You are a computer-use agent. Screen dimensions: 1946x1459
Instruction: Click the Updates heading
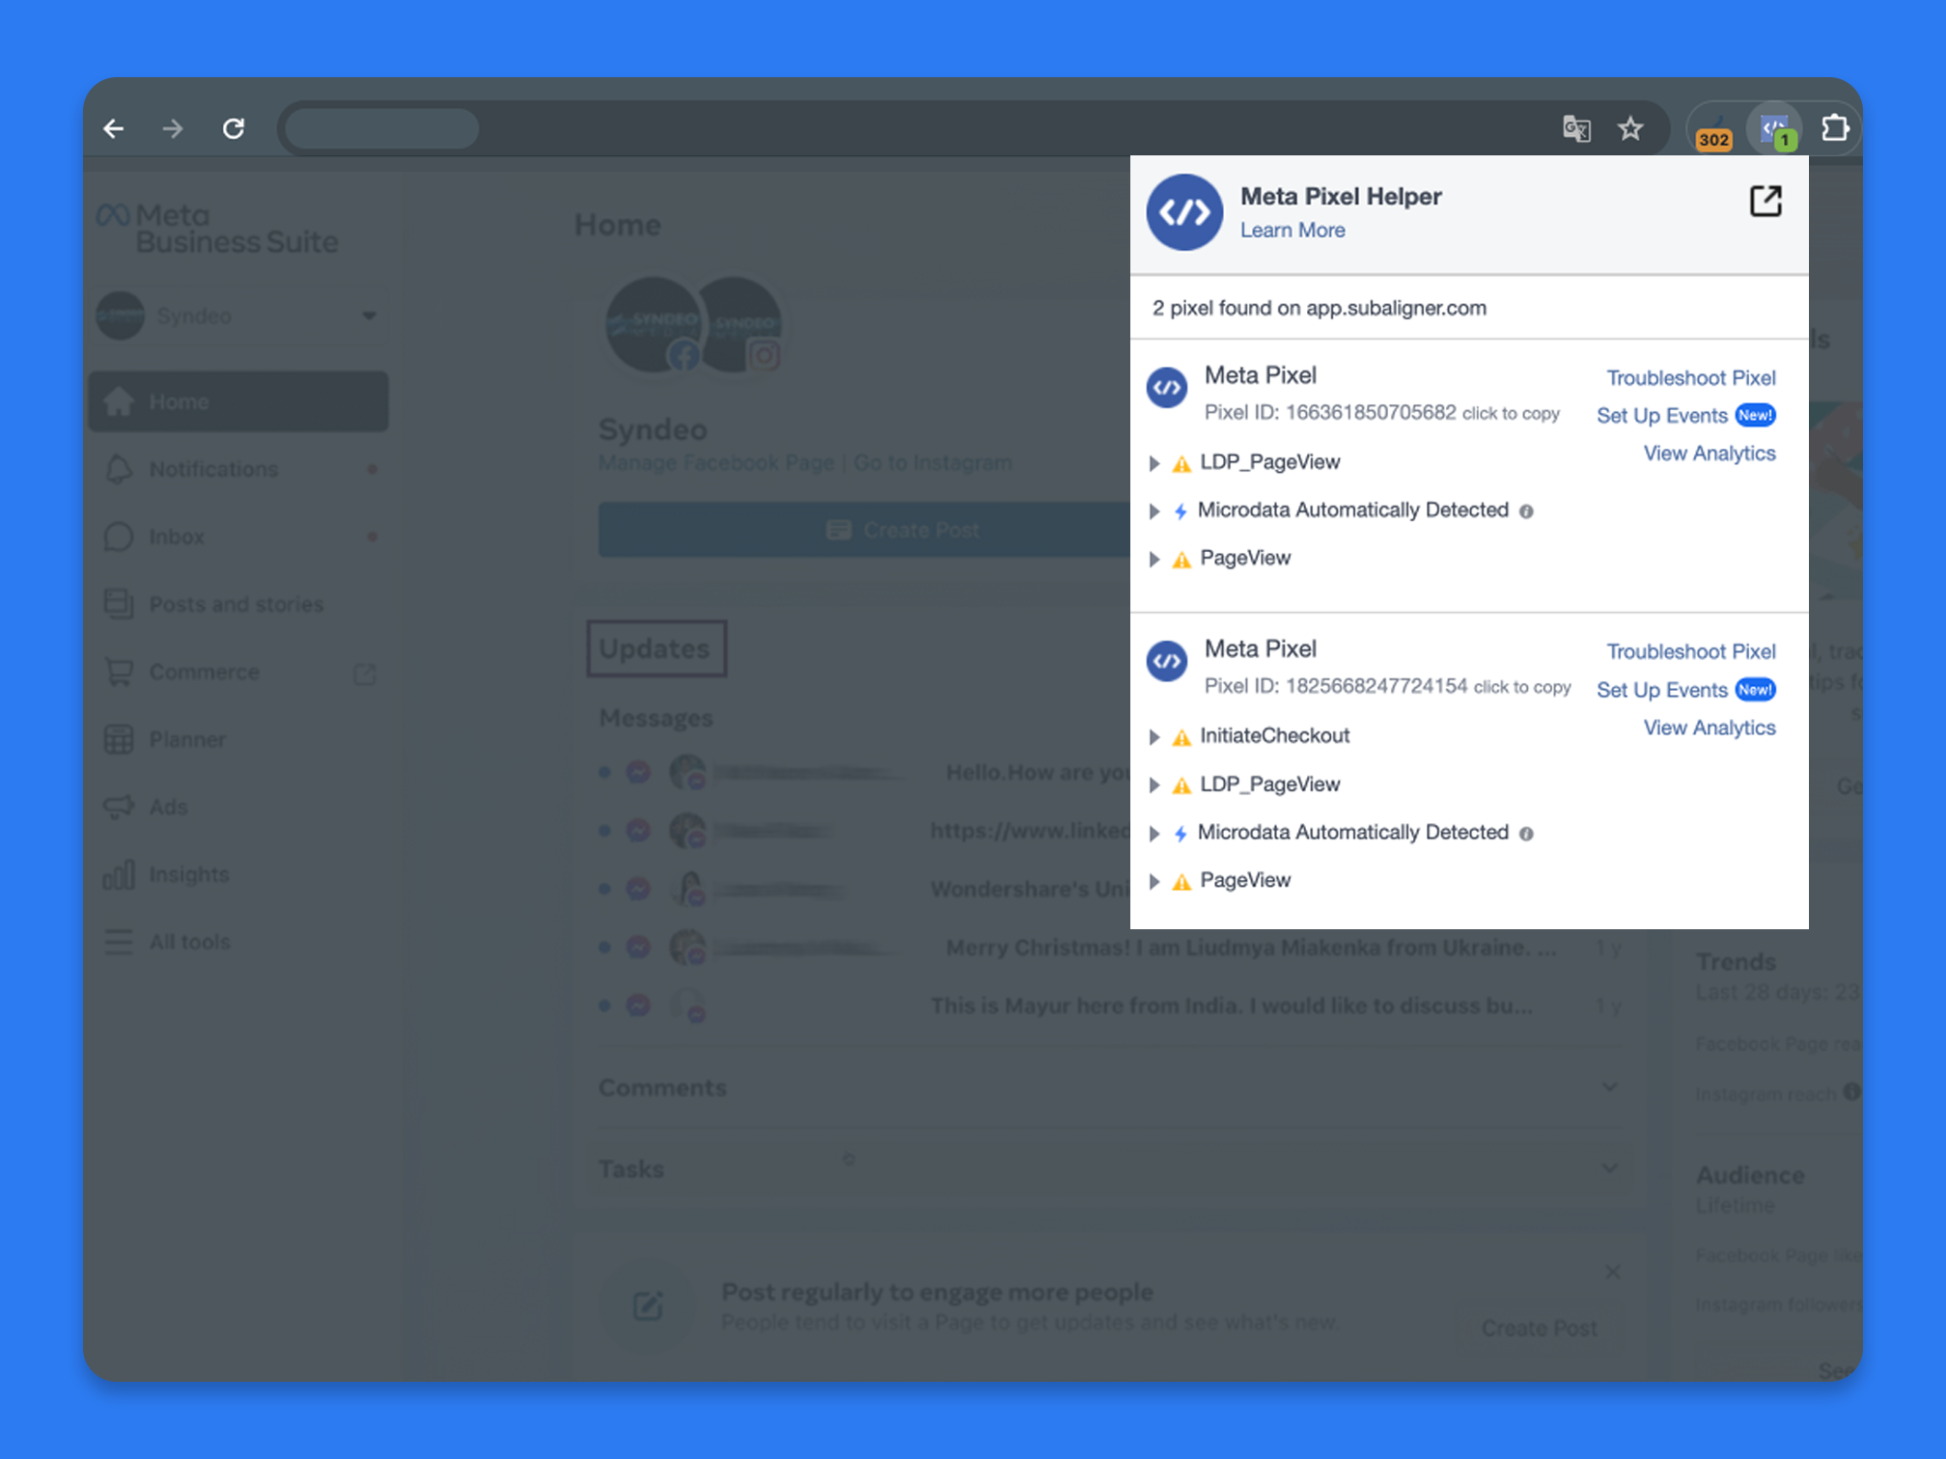[655, 648]
